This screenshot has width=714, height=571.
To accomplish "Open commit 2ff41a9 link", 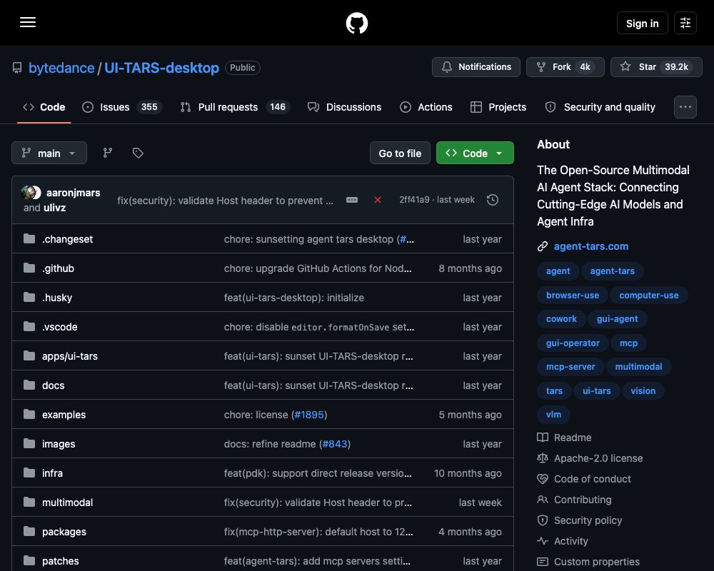I will [414, 200].
